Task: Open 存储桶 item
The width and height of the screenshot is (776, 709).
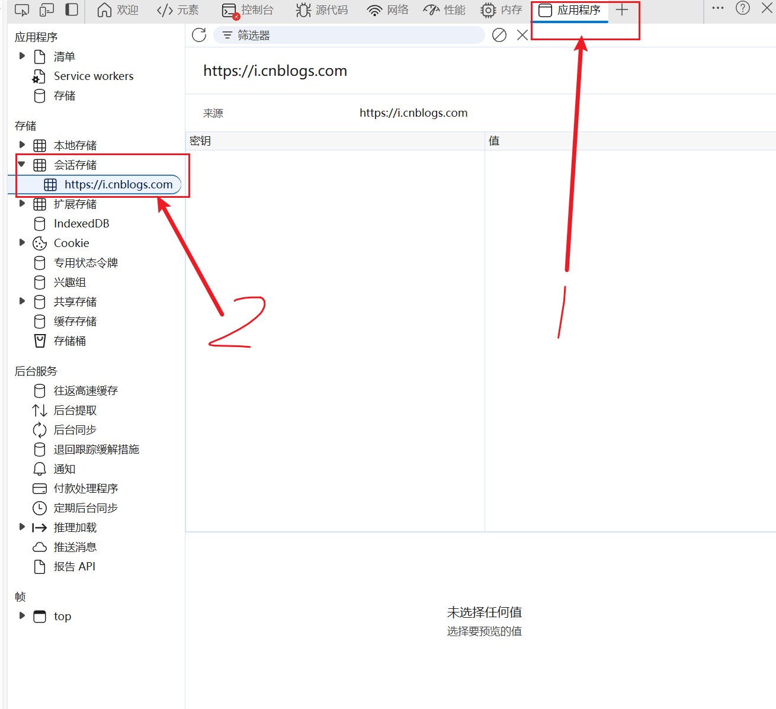Action: pyautogui.click(x=70, y=341)
